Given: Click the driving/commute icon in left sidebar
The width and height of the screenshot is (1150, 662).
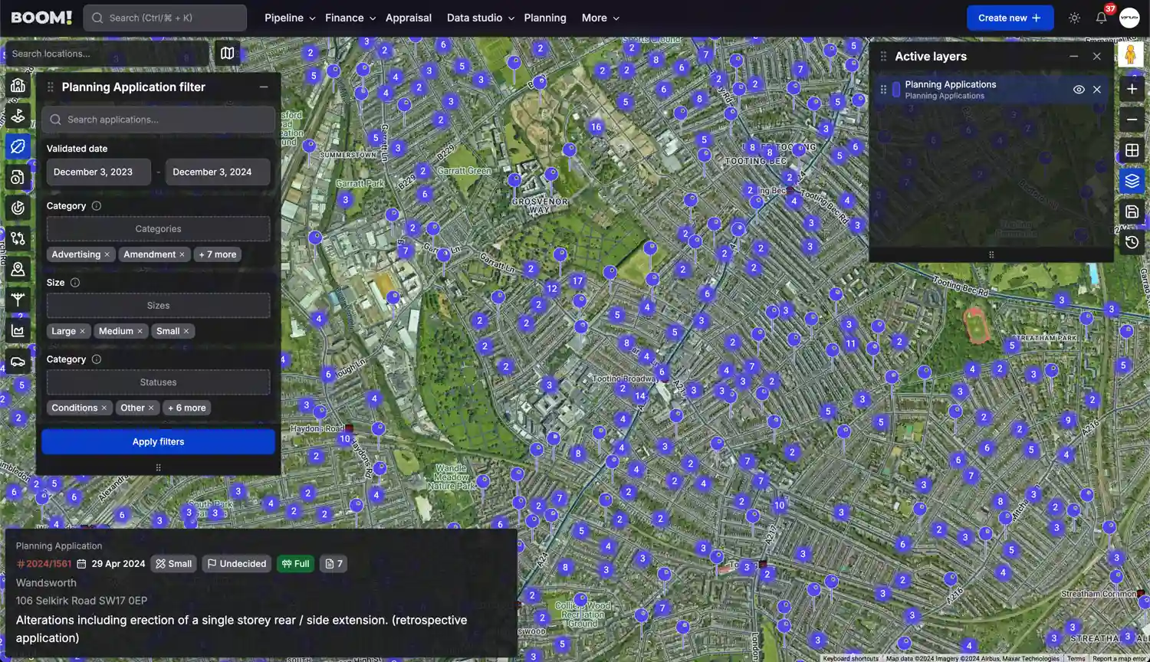Looking at the screenshot, I should [18, 361].
